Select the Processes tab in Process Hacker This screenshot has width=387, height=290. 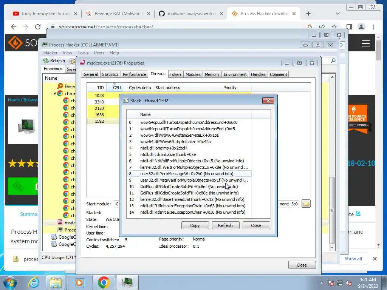(53, 69)
